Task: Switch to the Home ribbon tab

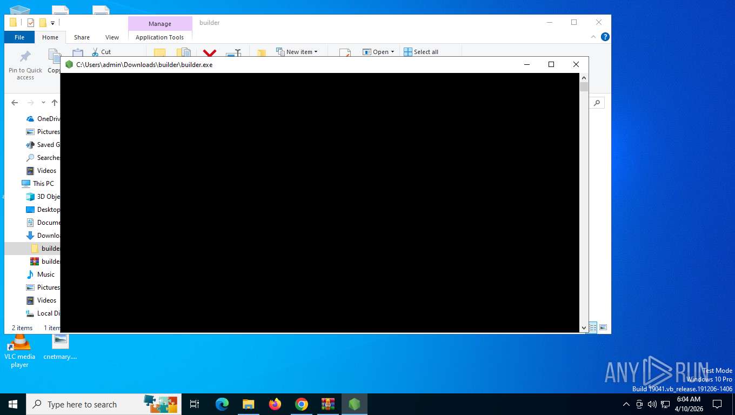Action: click(x=50, y=37)
